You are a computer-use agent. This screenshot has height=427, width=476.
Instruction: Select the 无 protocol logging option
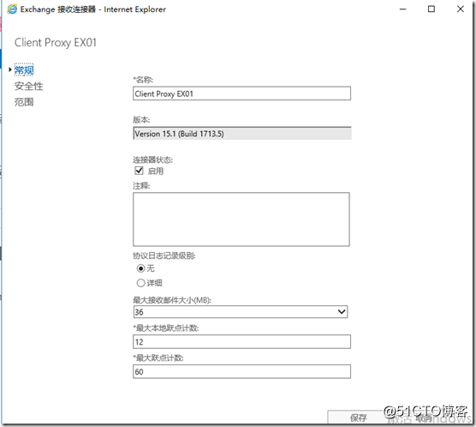140,268
